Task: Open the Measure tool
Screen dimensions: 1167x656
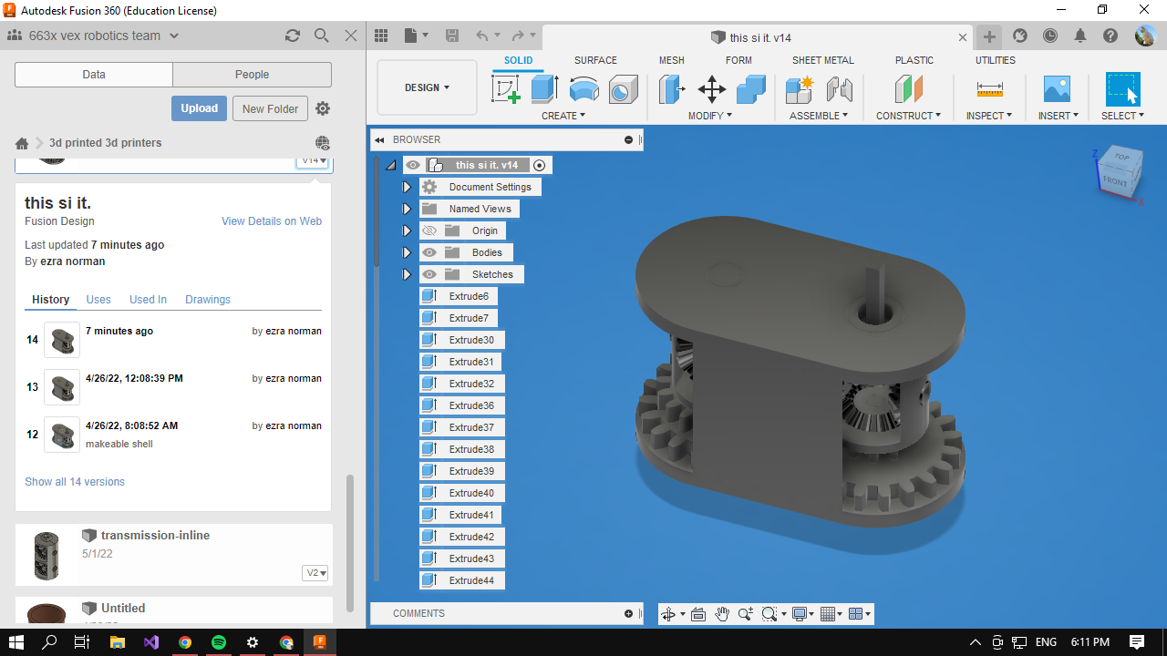Action: click(x=989, y=89)
